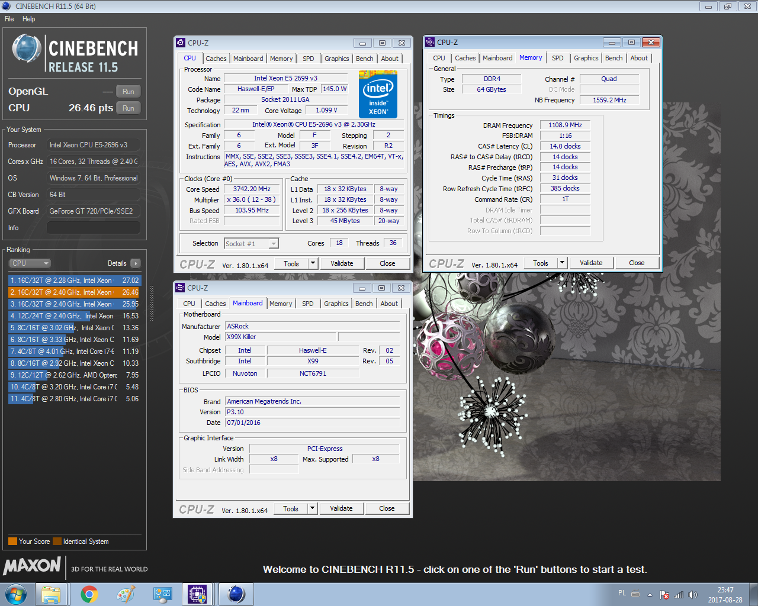Open Tools dropdown arrow in Mainboard window
The width and height of the screenshot is (758, 606).
click(313, 508)
